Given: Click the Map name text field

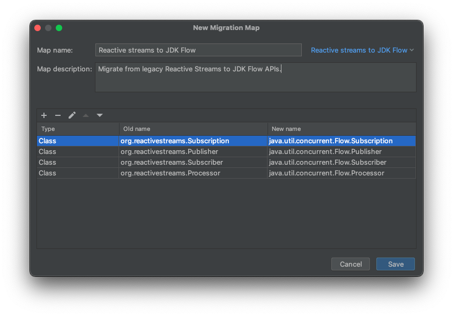Looking at the screenshot, I should tap(198, 50).
